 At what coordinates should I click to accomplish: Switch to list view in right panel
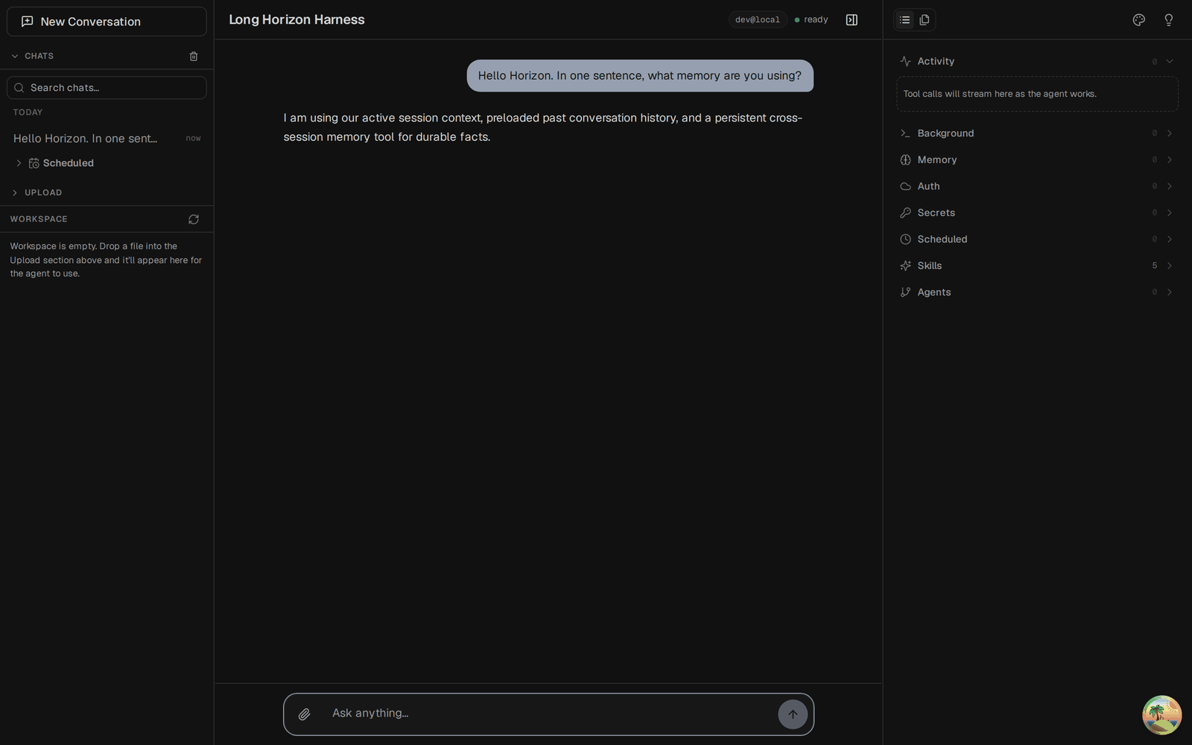[904, 20]
